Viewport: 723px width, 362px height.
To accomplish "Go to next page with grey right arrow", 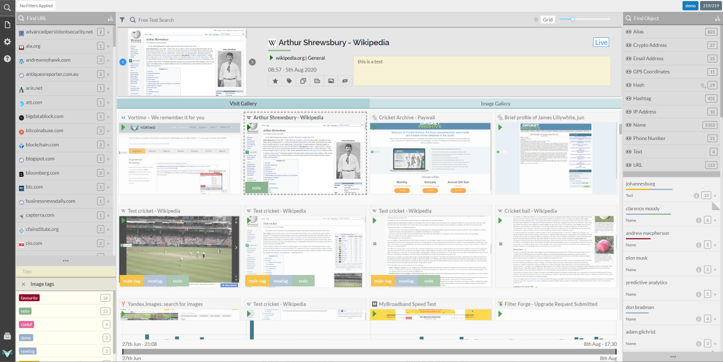I will coord(254,61).
